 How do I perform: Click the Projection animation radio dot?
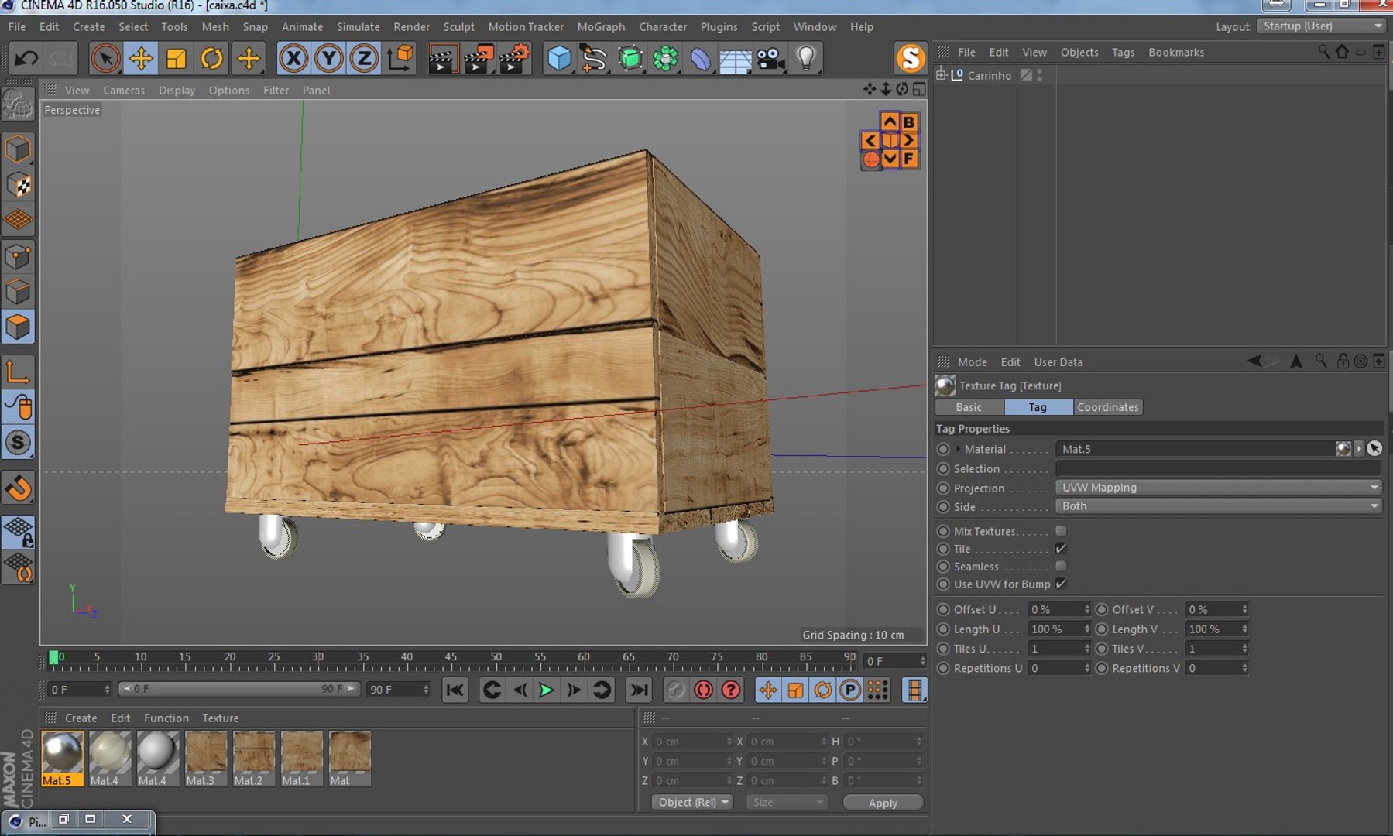click(943, 488)
